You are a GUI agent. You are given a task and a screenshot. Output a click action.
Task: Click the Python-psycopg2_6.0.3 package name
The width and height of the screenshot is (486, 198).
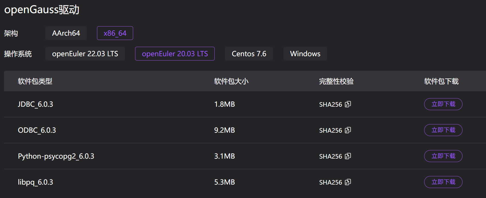coord(56,156)
